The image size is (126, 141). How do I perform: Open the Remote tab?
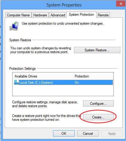pyautogui.click(x=103, y=15)
